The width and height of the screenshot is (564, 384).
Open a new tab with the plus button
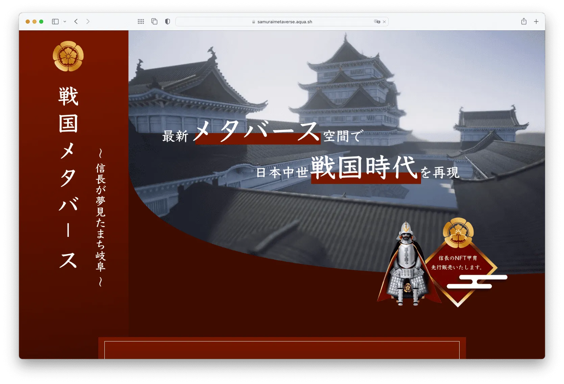pos(536,22)
